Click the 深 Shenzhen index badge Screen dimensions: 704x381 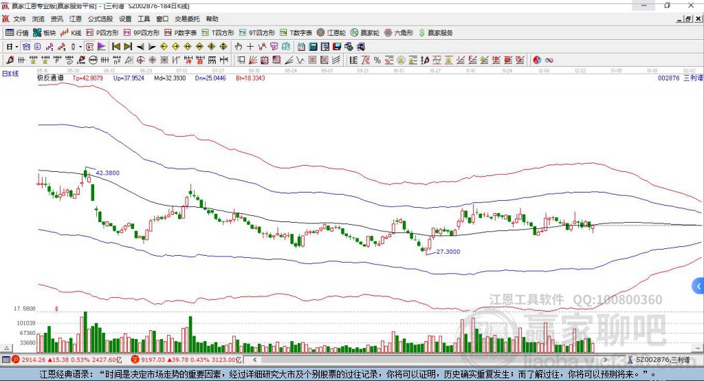[x=135, y=360]
